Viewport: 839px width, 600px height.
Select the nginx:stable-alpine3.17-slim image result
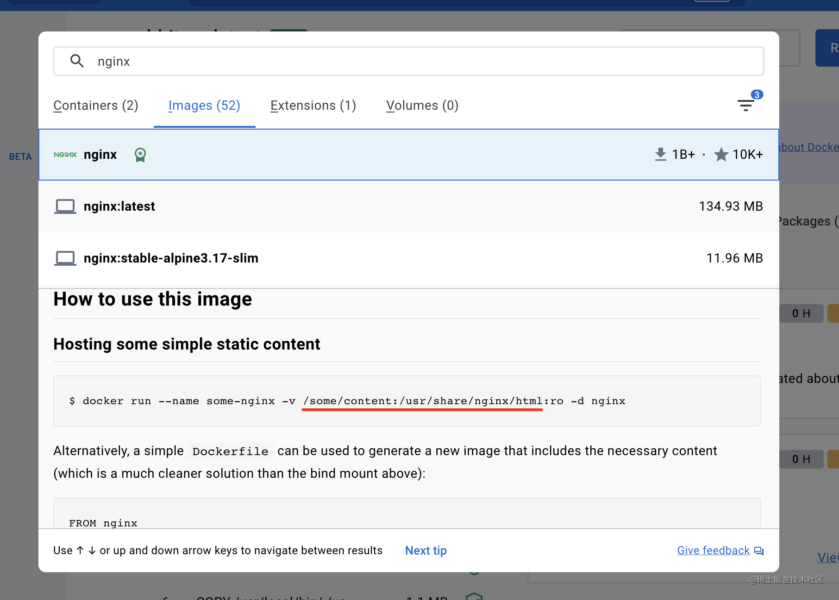370,258
